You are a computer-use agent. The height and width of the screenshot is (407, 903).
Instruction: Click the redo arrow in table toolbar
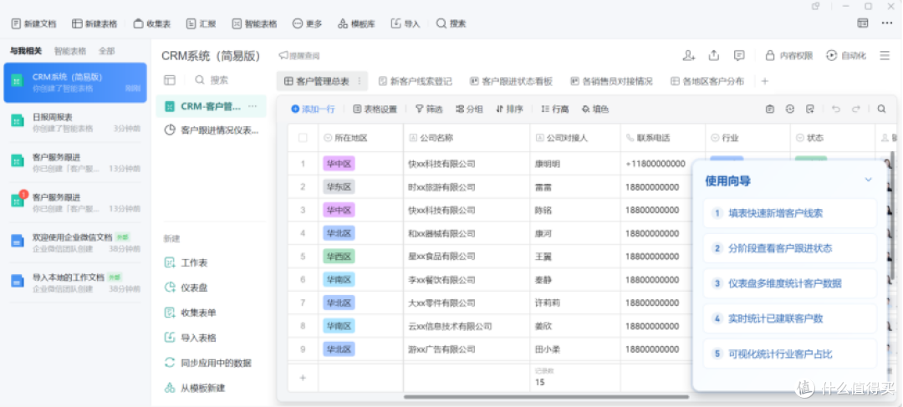(x=856, y=109)
